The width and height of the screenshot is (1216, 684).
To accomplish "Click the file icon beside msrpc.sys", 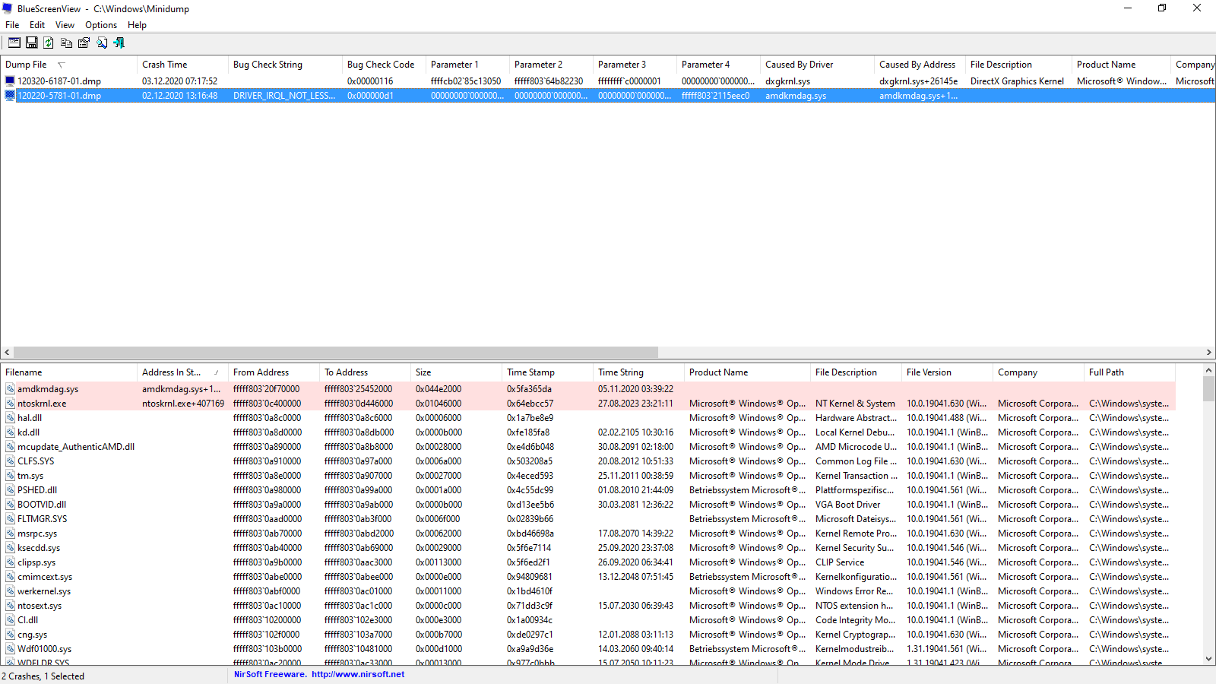I will click(10, 534).
